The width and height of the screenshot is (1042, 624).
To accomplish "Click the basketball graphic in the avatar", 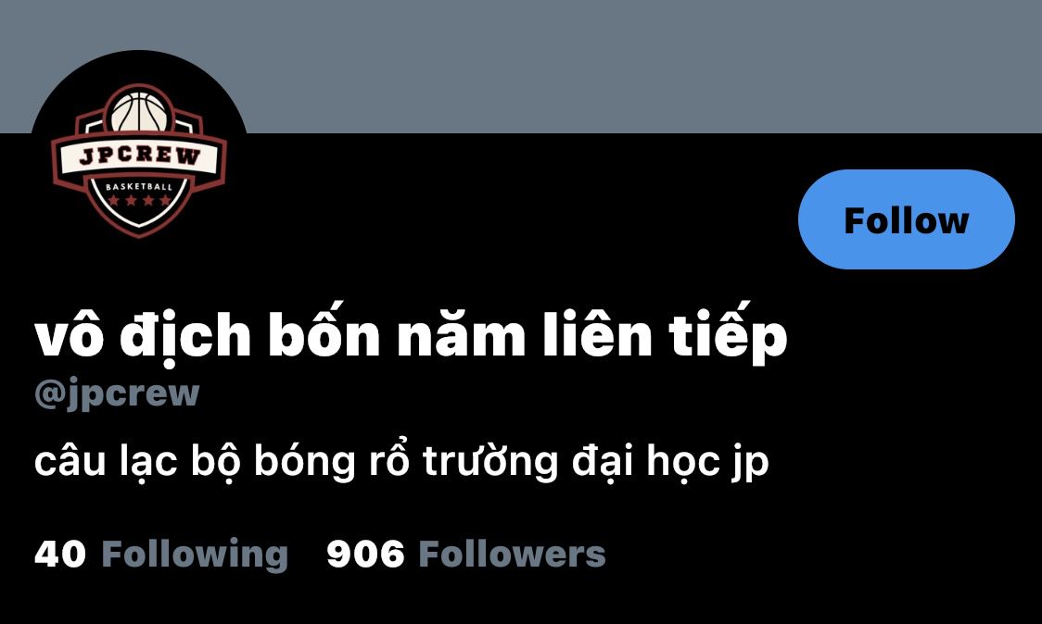I will click(x=139, y=111).
